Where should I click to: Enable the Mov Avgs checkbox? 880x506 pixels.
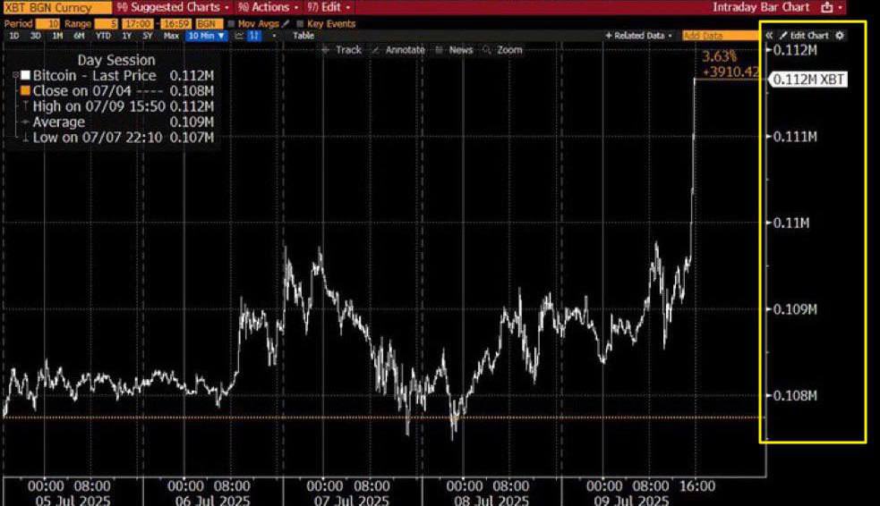tap(231, 23)
